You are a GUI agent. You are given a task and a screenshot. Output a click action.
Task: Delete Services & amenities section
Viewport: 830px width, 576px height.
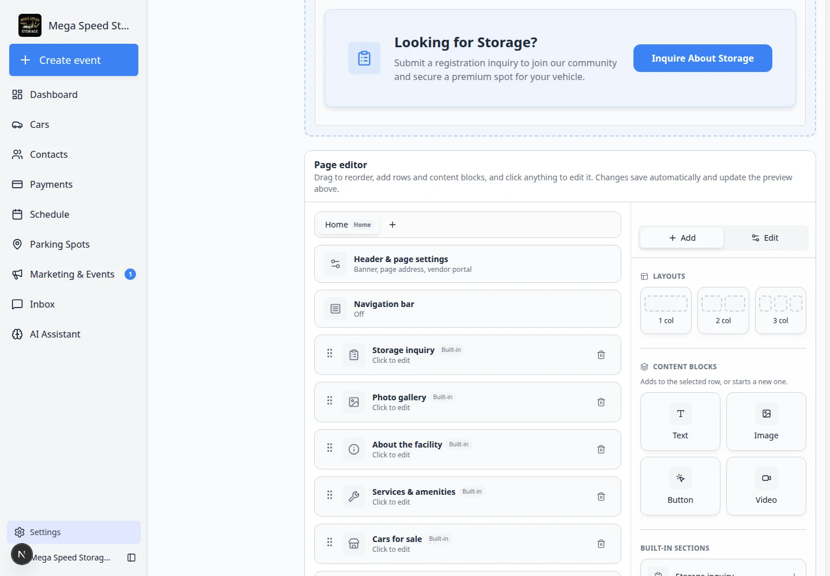point(601,497)
